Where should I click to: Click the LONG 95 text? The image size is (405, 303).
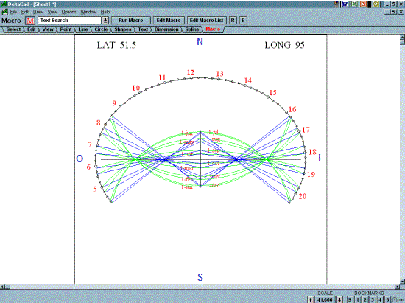click(x=285, y=45)
